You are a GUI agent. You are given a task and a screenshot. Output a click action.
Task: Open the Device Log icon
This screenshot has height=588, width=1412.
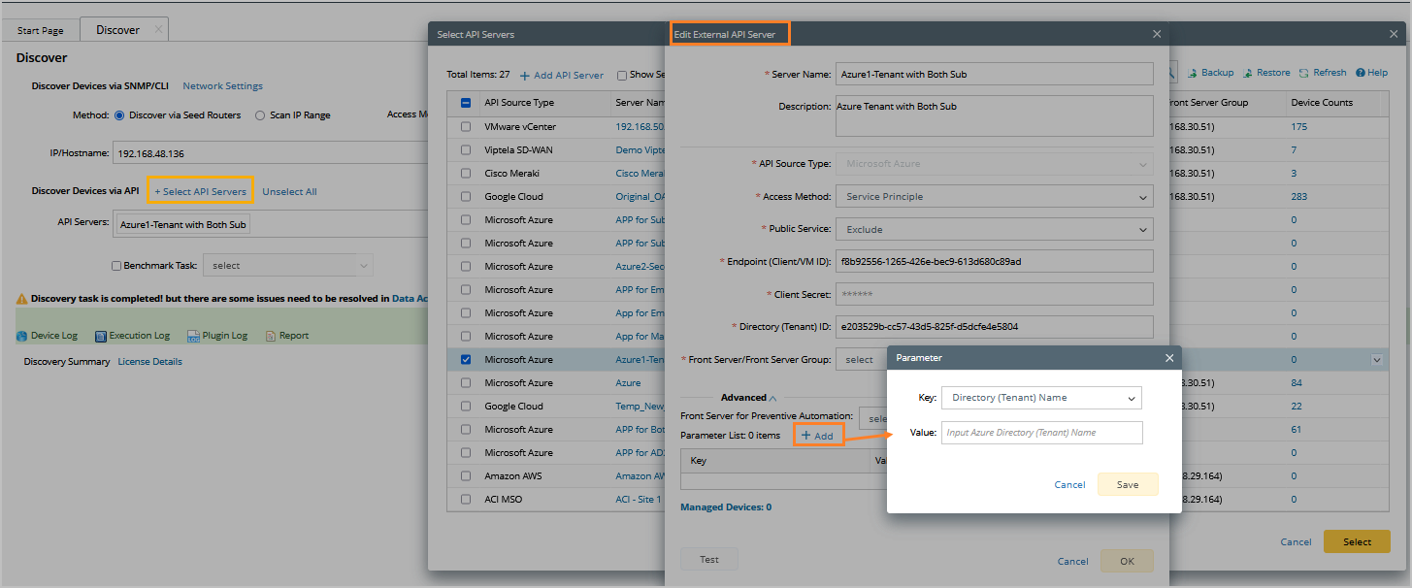(22, 336)
